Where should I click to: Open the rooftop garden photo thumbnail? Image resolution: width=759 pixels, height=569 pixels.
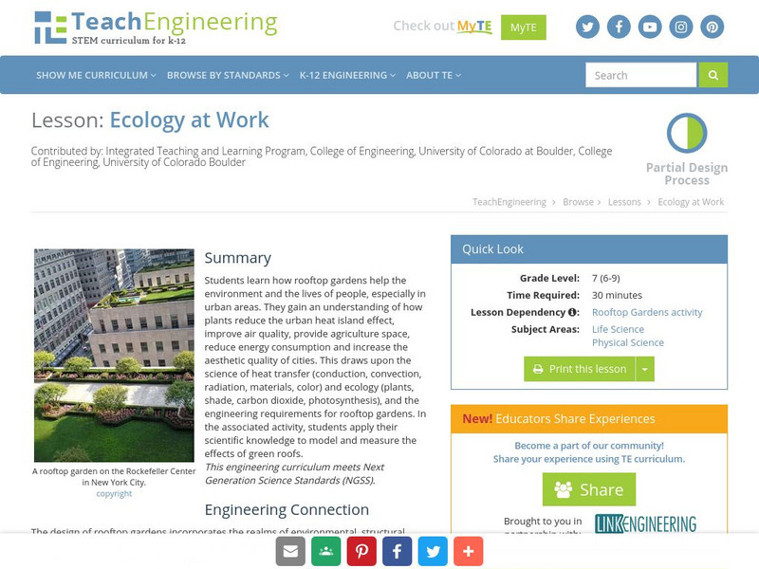(x=114, y=356)
